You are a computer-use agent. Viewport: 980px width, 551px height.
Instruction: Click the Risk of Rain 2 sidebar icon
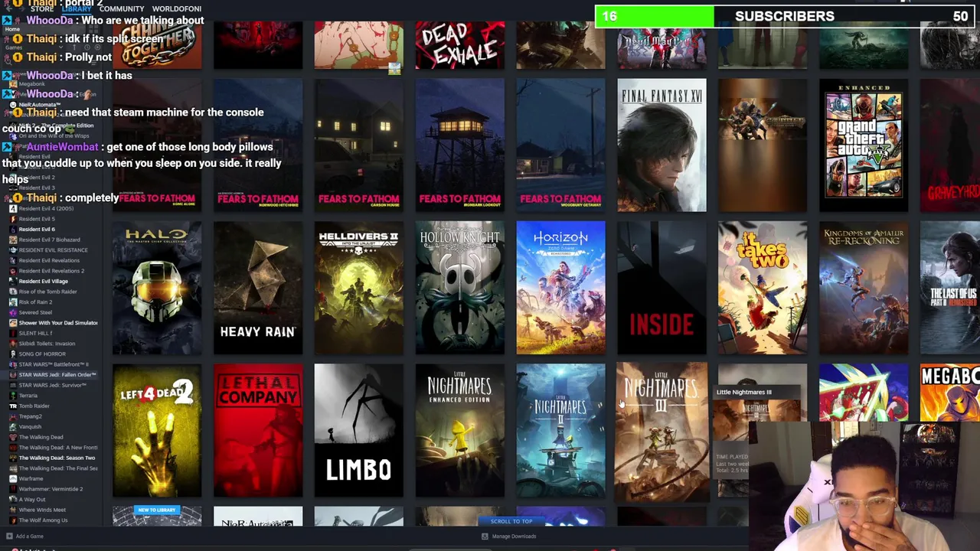(13, 302)
